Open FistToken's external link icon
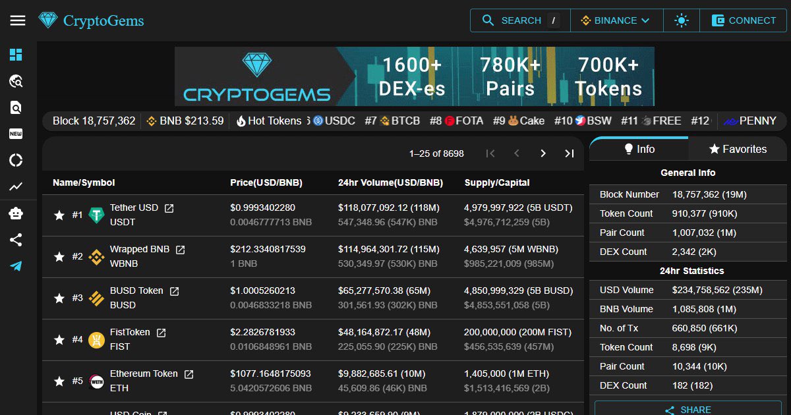 [161, 332]
